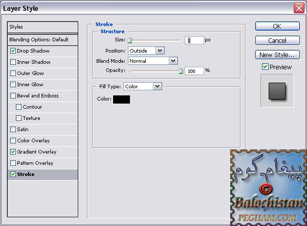This screenshot has height=226, width=307.
Task: Open the black stroke Color swatch
Action: point(121,99)
